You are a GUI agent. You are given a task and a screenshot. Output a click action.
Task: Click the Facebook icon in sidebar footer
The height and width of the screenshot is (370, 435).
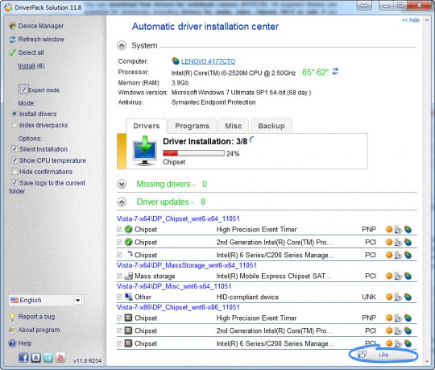pos(23,357)
